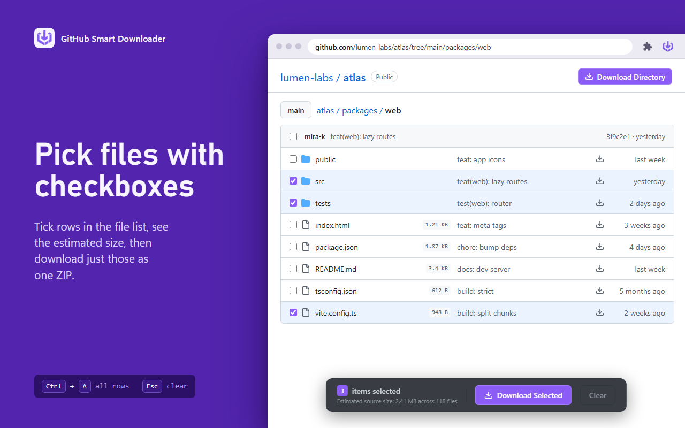Download the public folder via row icon
685x428 pixels.
point(600,159)
